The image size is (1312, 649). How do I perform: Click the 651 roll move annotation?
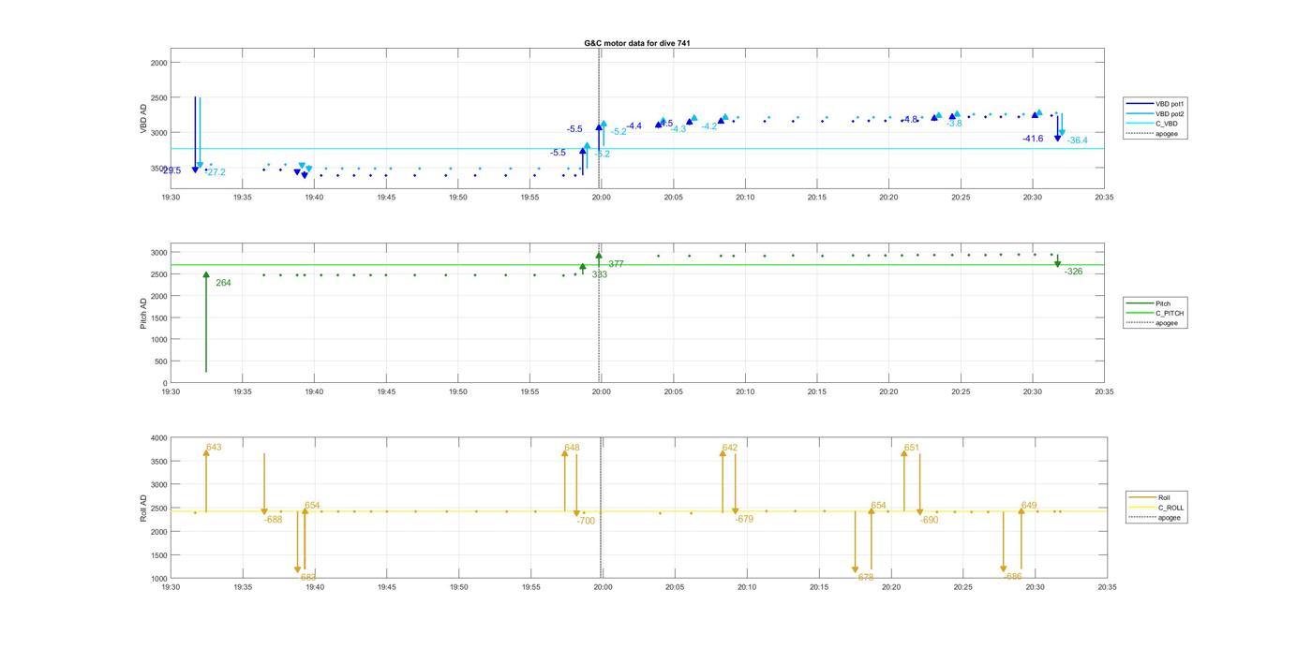point(912,448)
